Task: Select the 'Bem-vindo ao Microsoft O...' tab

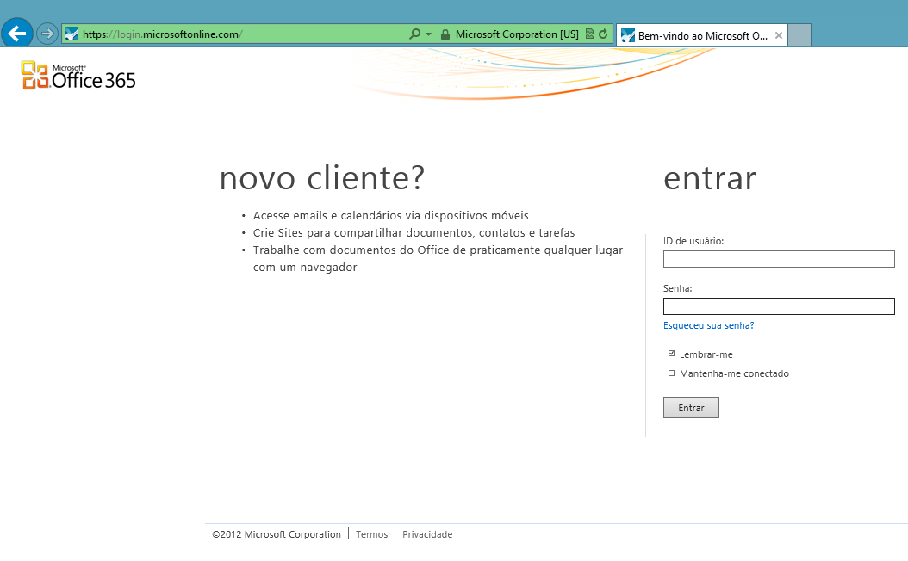Action: [694, 36]
